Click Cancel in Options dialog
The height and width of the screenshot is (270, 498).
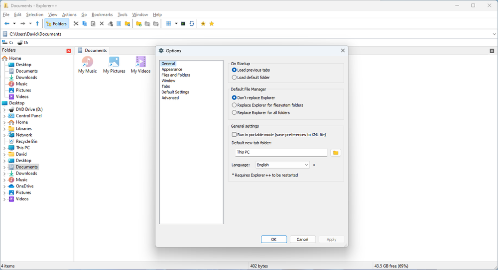click(302, 239)
